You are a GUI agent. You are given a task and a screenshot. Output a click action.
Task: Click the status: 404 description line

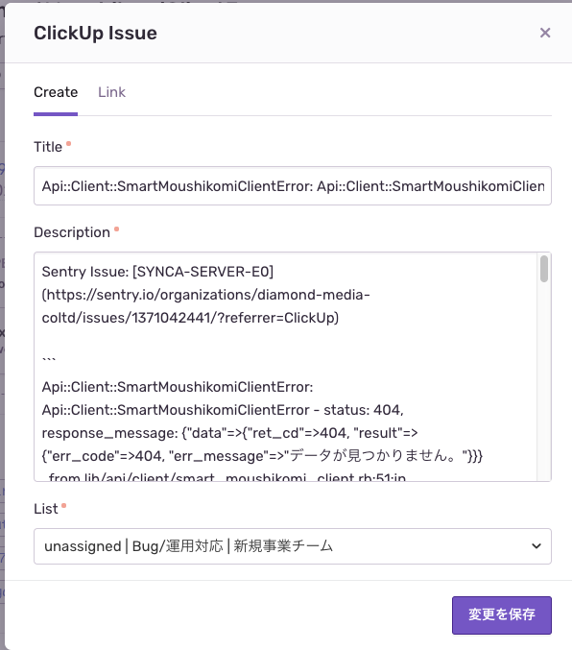[x=223, y=410]
